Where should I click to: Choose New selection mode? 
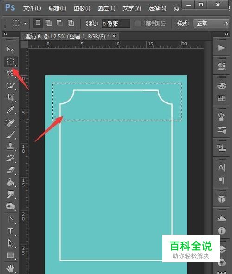[x=38, y=23]
